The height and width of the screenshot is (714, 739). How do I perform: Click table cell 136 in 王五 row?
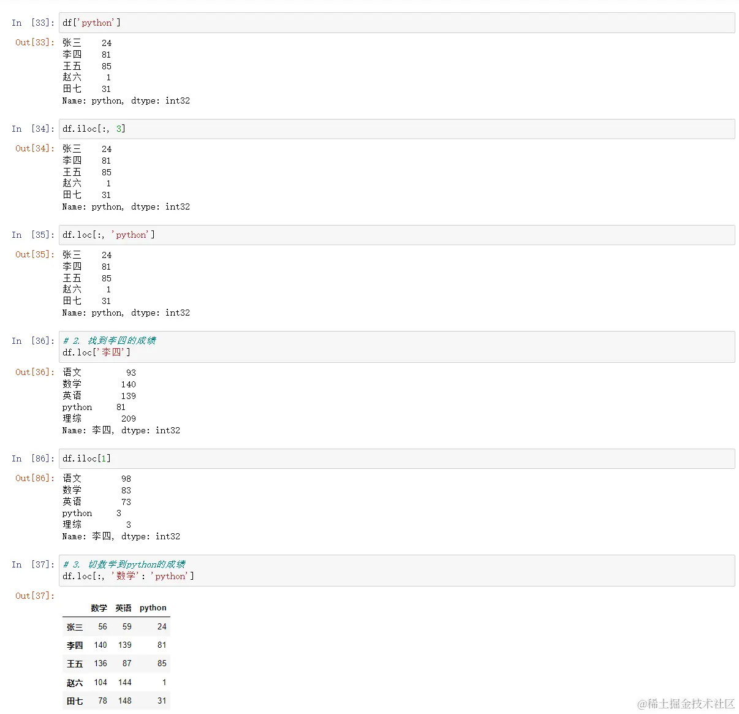tap(100, 664)
